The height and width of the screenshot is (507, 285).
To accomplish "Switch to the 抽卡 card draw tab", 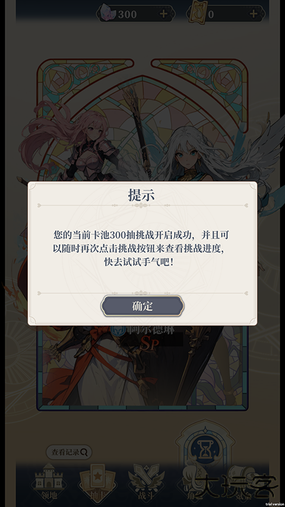I will (x=97, y=481).
